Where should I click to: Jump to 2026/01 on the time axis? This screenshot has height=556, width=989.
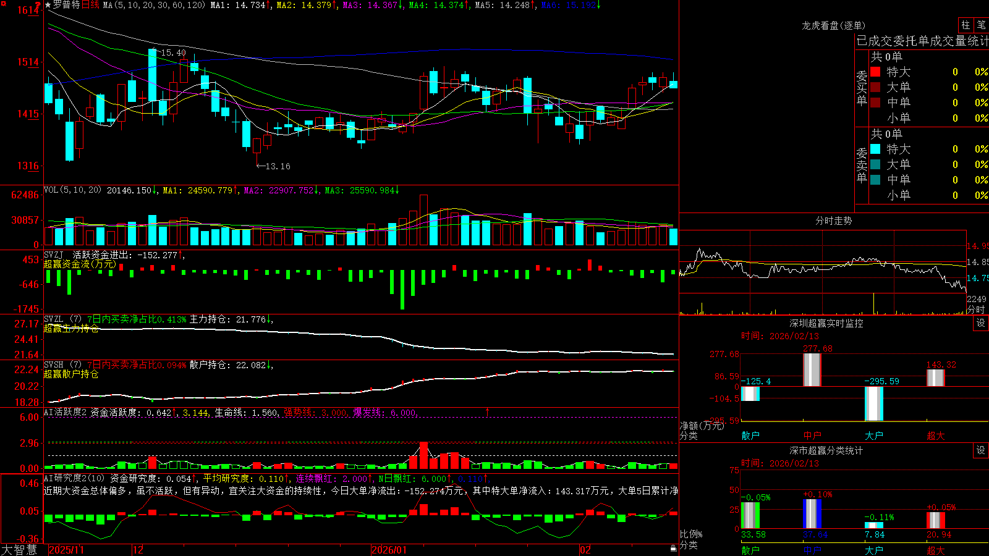click(389, 550)
